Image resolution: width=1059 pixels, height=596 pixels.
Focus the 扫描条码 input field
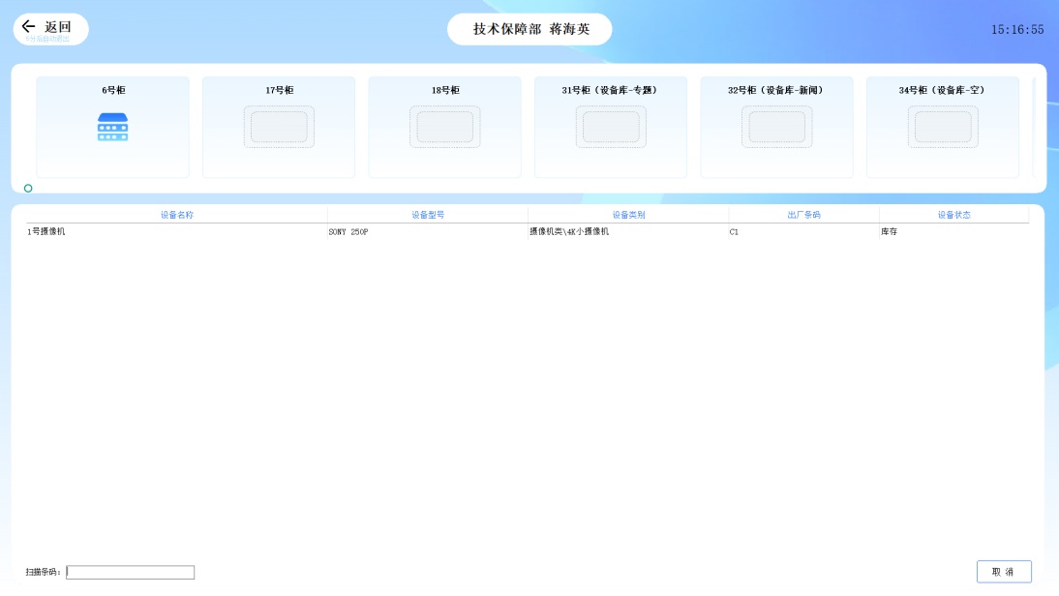130,572
